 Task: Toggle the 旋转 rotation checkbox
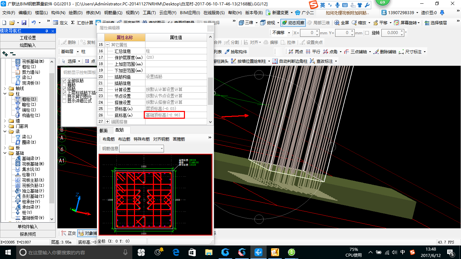[368, 33]
